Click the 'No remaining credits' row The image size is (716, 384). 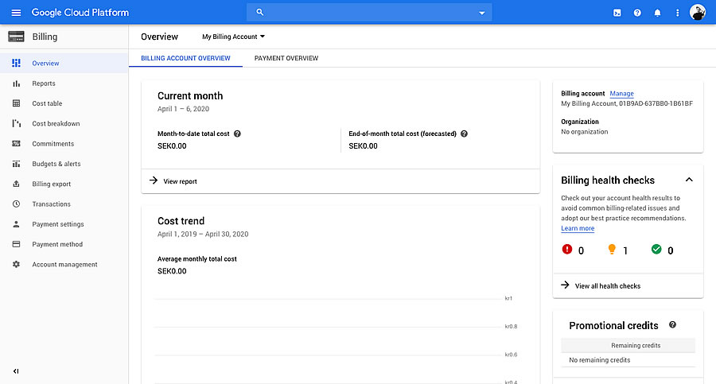tap(628, 360)
